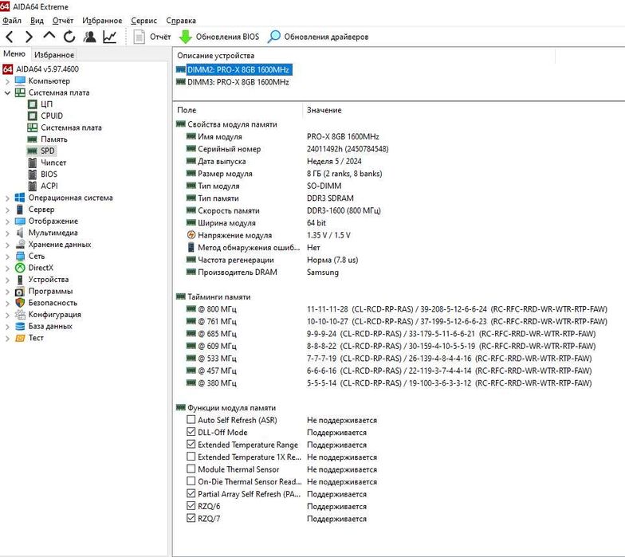
Task: Select the @ 800 МГц timings row
Action: (x=397, y=309)
